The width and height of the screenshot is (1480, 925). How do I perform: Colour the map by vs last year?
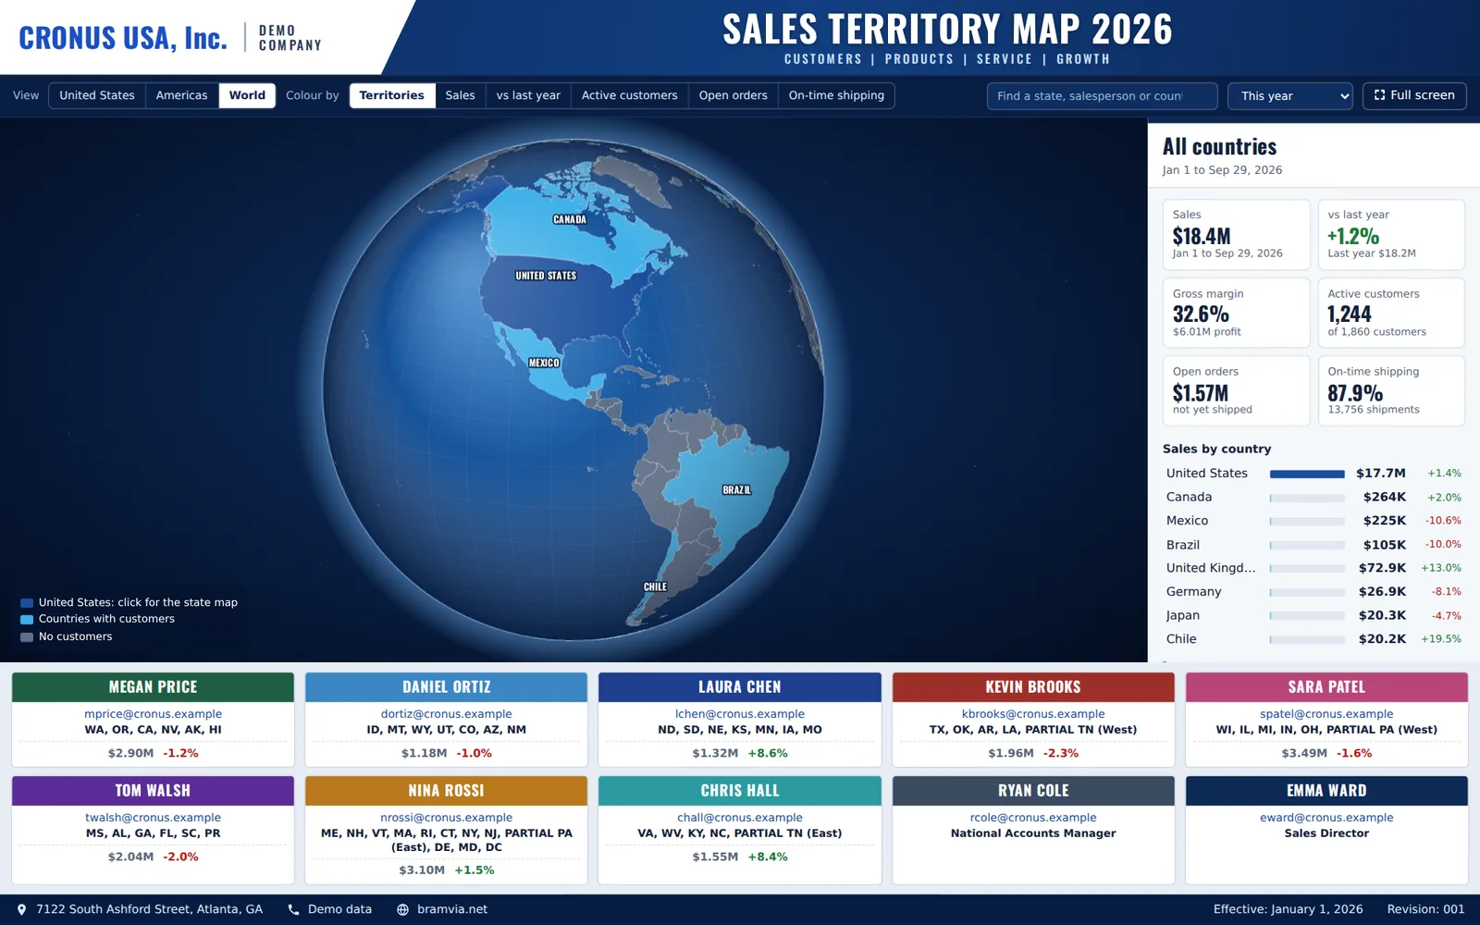click(x=528, y=95)
